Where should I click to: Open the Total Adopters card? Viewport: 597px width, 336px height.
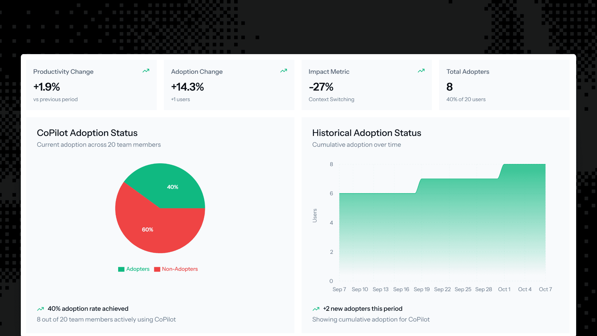coord(504,85)
